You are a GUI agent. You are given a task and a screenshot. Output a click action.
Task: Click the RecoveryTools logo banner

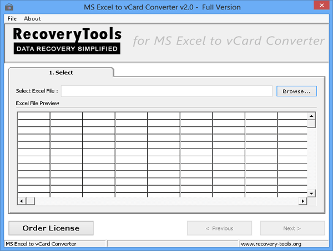coord(67,40)
